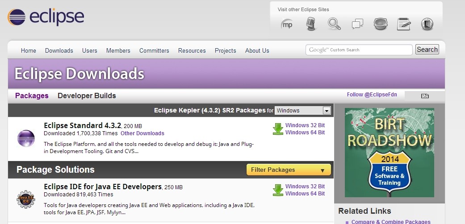Click the Eclipse logo
465x224 pixels.
[46, 17]
